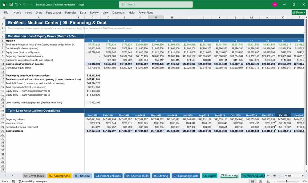This screenshot has height=183, width=308.
Task: Switch to Page Break Preview icon
Action: pos(269,181)
